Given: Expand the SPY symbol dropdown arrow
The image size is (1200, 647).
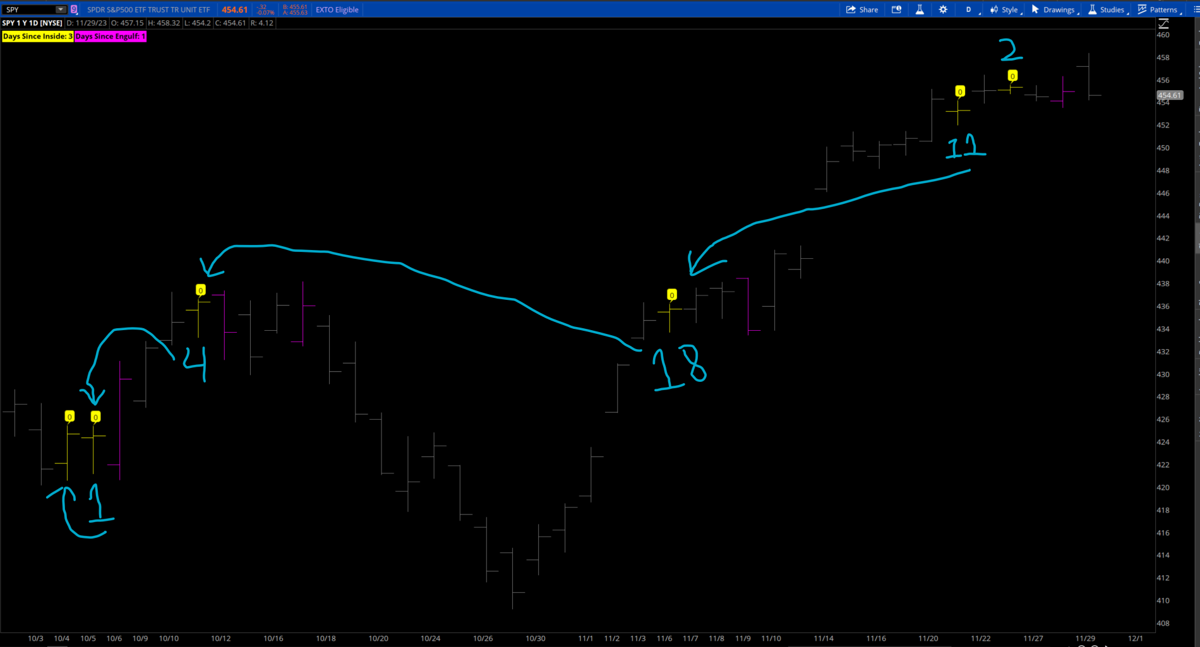Looking at the screenshot, I should click(61, 9).
